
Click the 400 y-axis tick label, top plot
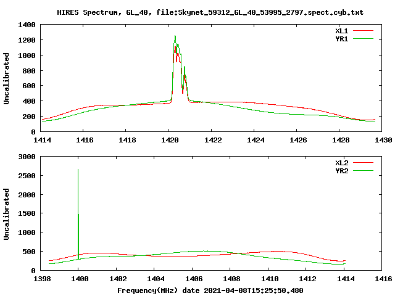[x=29, y=101]
